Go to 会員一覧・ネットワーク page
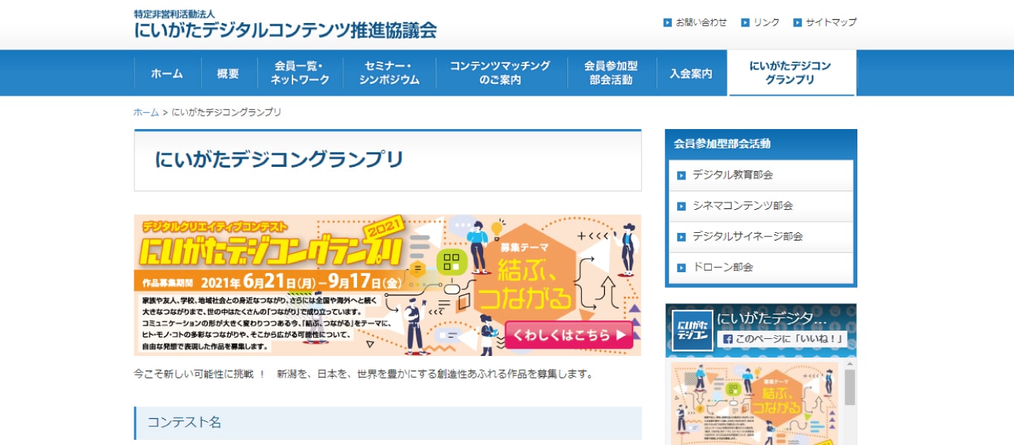1014x445 pixels. click(300, 73)
